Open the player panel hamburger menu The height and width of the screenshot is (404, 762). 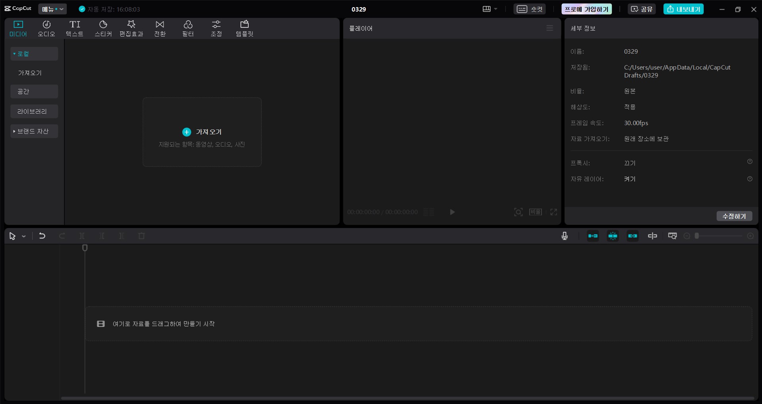[550, 28]
